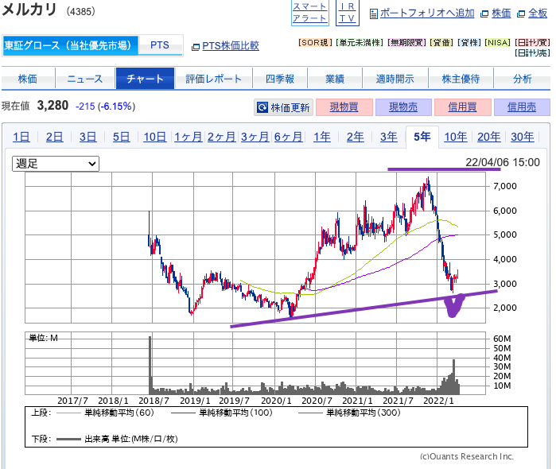The height and width of the screenshot is (469, 556).
Task: Open the 分析 tab
Action: coord(523,79)
